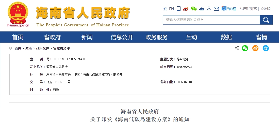Share page via orange Weibo circle icon

coord(255,48)
